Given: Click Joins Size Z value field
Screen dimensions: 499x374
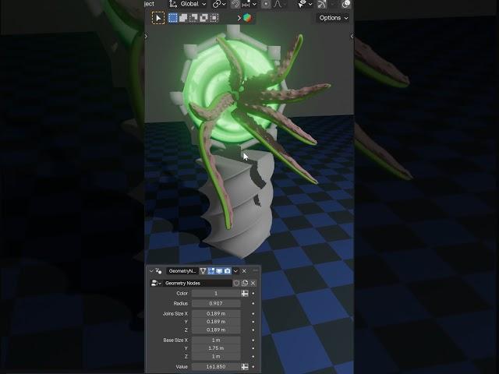Looking at the screenshot, I should tap(216, 330).
